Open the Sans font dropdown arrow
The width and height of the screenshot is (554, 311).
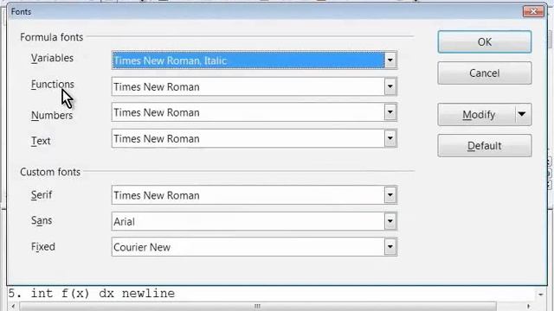[390, 221]
